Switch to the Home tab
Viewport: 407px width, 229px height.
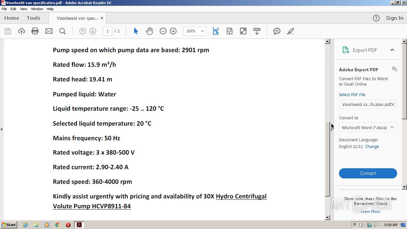click(12, 18)
